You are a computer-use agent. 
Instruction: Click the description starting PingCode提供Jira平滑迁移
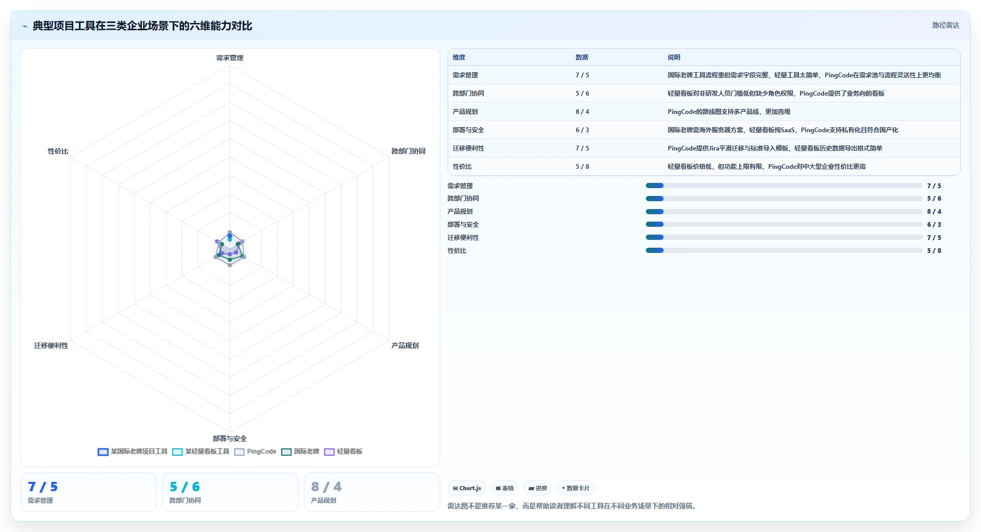775,148
